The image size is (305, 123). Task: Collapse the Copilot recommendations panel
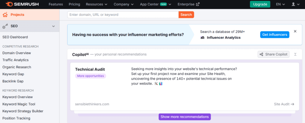coord(295,54)
